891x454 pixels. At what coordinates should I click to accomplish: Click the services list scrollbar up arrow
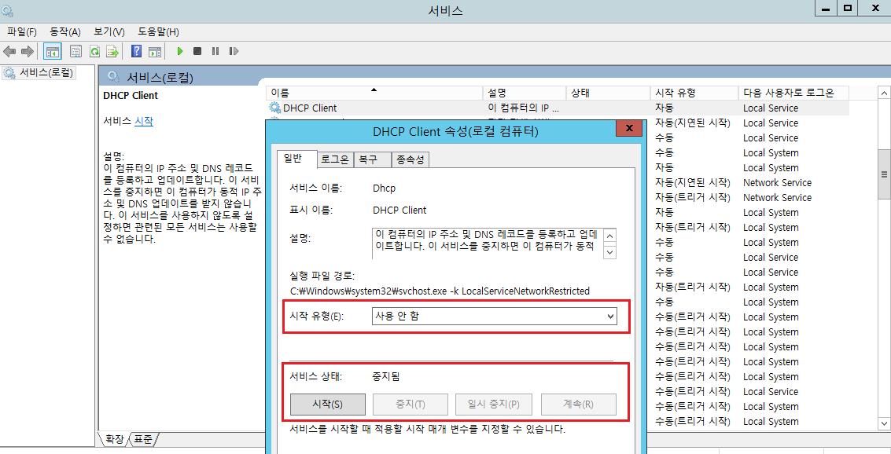pyautogui.click(x=884, y=93)
